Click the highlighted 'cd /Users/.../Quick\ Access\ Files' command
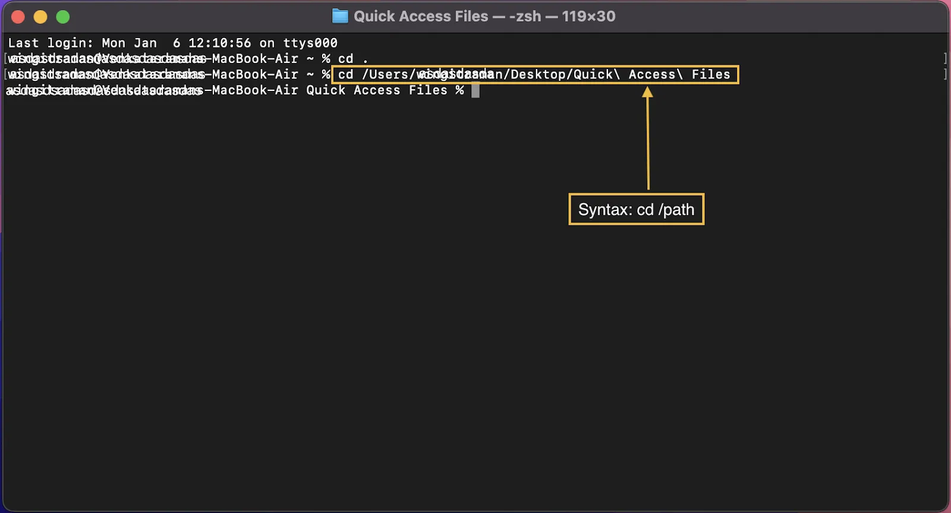 (535, 74)
